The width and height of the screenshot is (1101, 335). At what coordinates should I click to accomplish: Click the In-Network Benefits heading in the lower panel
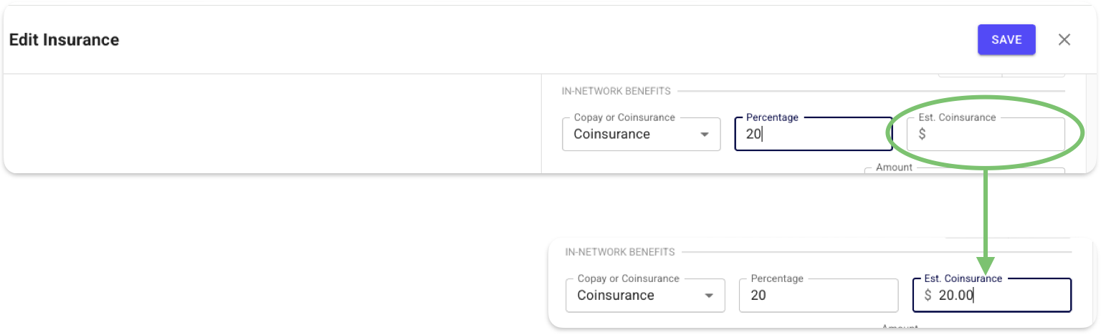tap(620, 252)
